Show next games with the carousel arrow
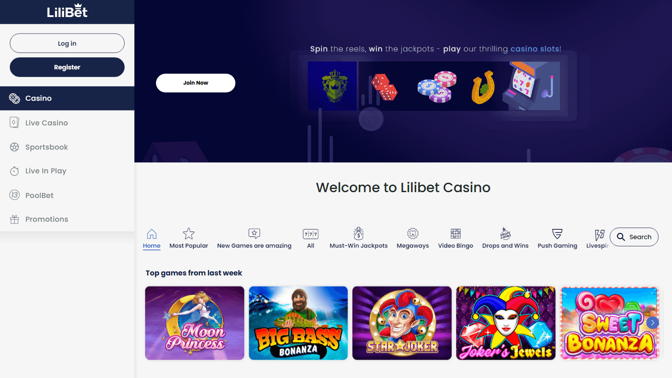The image size is (672, 378). pos(653,322)
